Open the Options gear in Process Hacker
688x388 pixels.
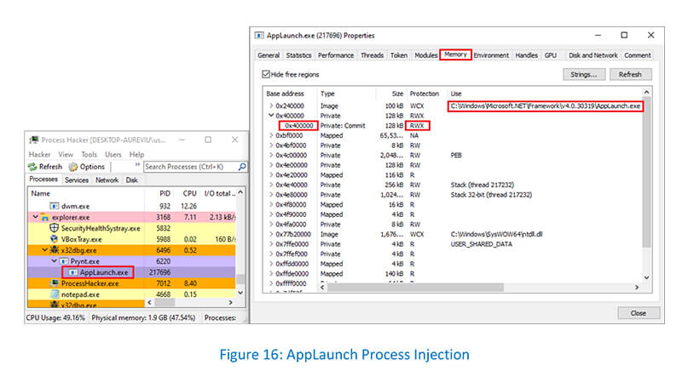click(x=72, y=167)
